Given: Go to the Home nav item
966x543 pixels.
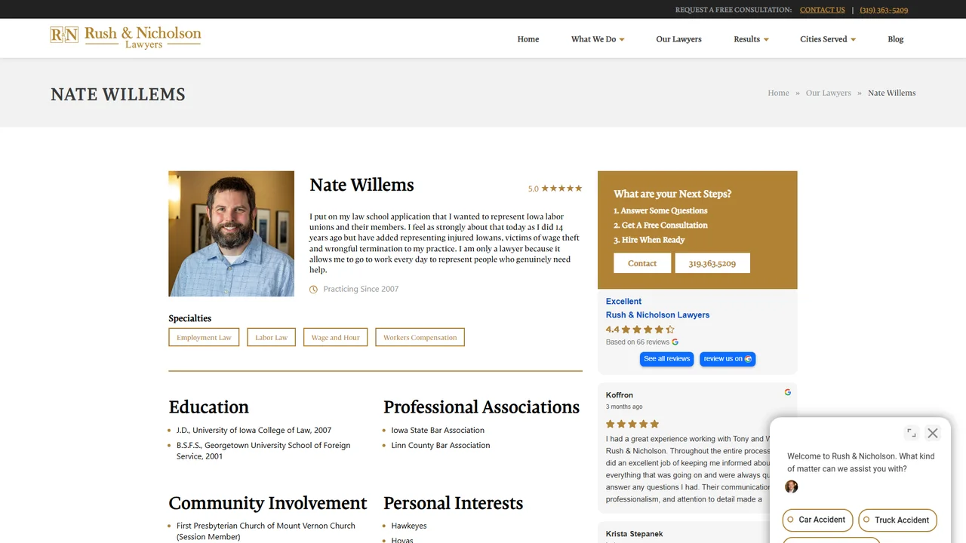Looking at the screenshot, I should (x=528, y=39).
